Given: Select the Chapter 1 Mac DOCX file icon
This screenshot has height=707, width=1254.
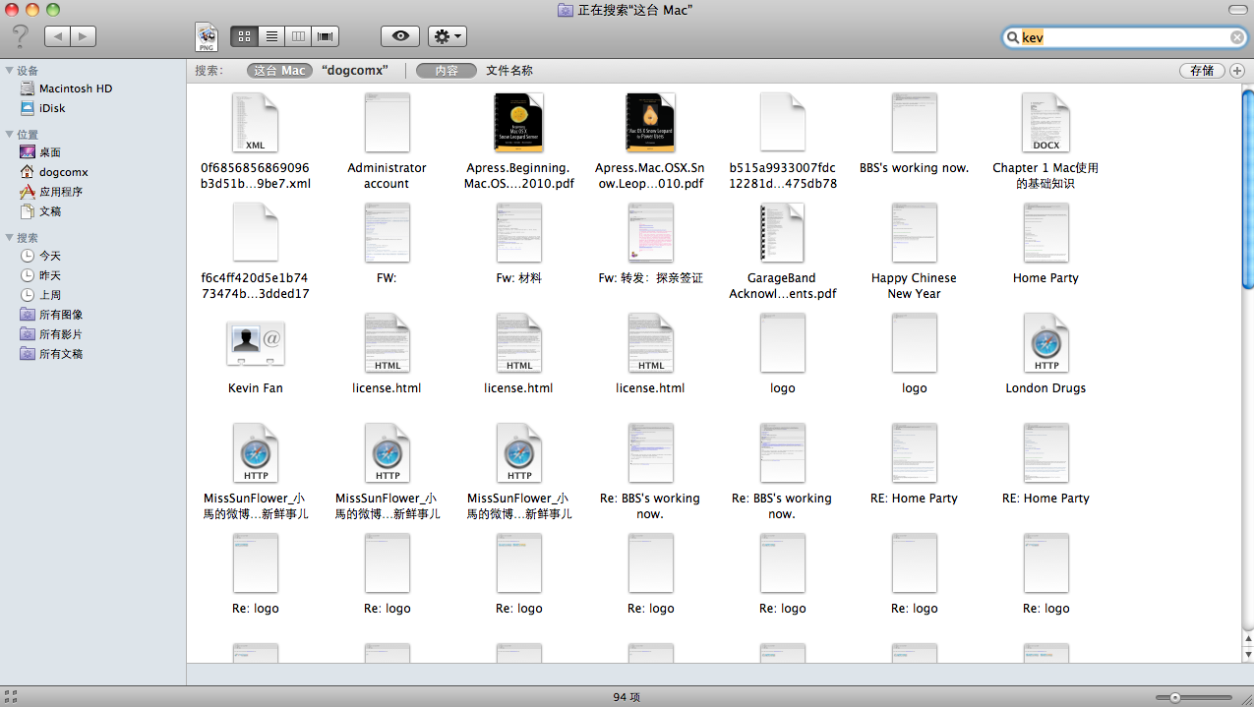Looking at the screenshot, I should coord(1045,122).
